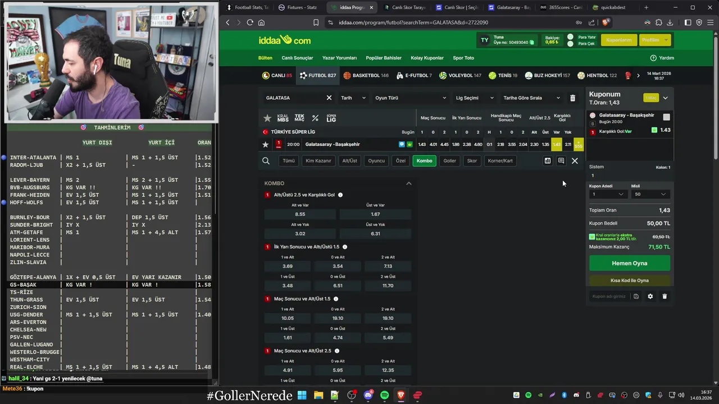
Task: Open the Canlı Sonuçlar menu
Action: coord(297,58)
